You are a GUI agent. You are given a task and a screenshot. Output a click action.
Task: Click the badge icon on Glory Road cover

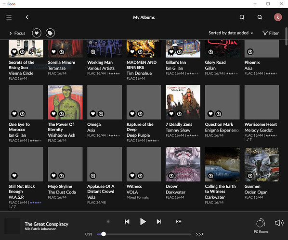[x=210, y=52]
